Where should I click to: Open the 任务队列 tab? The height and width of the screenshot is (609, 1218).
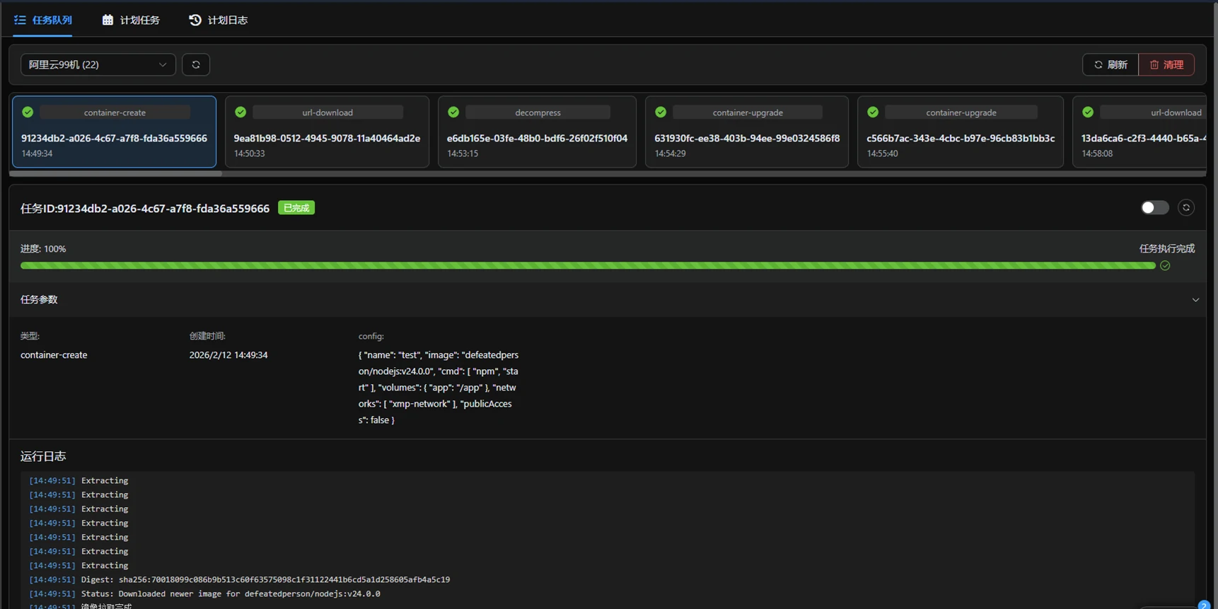43,20
